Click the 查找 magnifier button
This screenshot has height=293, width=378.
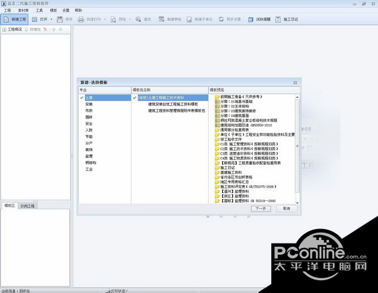coord(143,19)
